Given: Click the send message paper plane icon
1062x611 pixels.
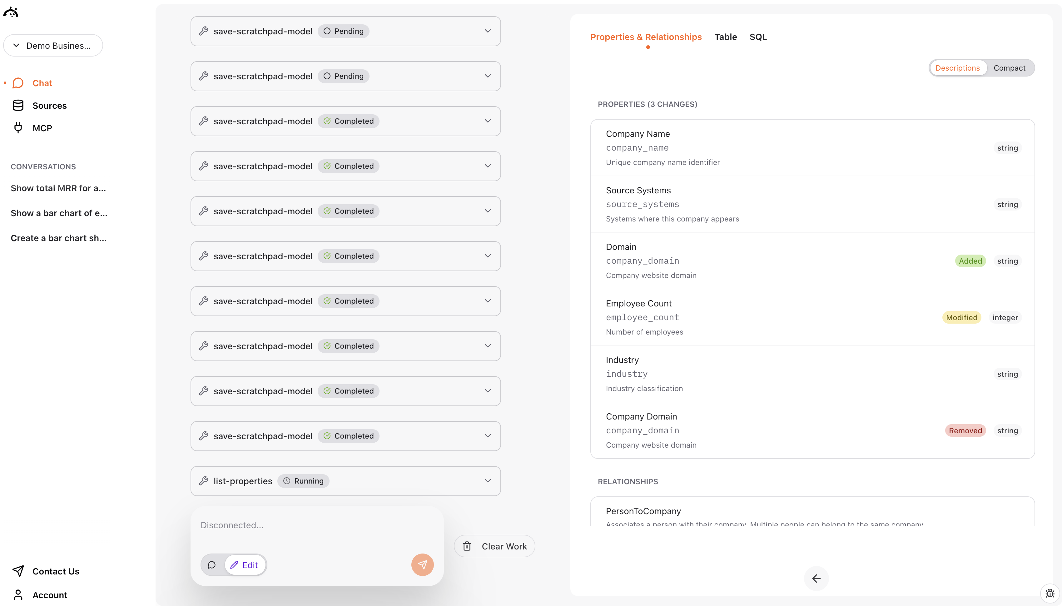Looking at the screenshot, I should [422, 564].
